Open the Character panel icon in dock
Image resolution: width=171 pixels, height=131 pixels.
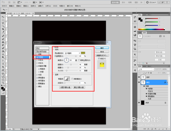[x=135, y=70]
